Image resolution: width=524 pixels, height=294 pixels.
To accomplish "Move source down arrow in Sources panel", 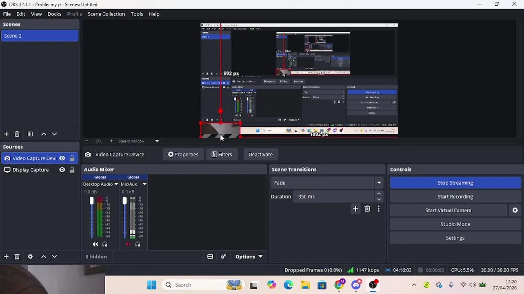I will [54, 256].
